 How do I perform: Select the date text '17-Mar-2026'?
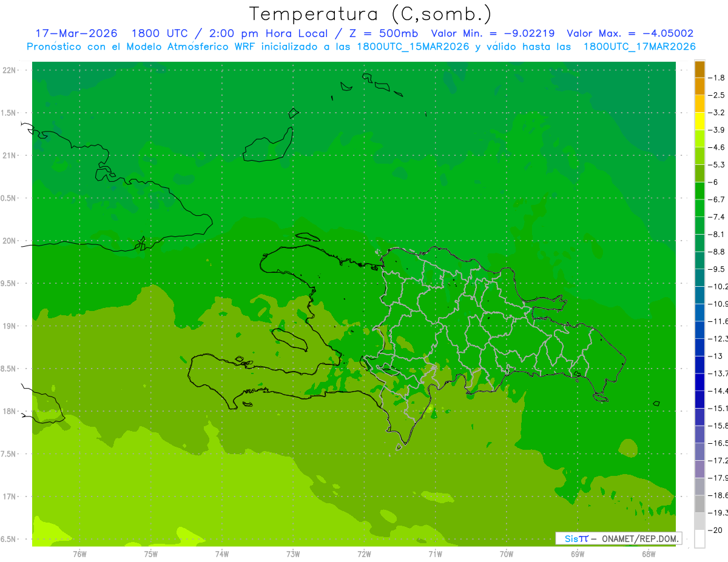(x=76, y=33)
